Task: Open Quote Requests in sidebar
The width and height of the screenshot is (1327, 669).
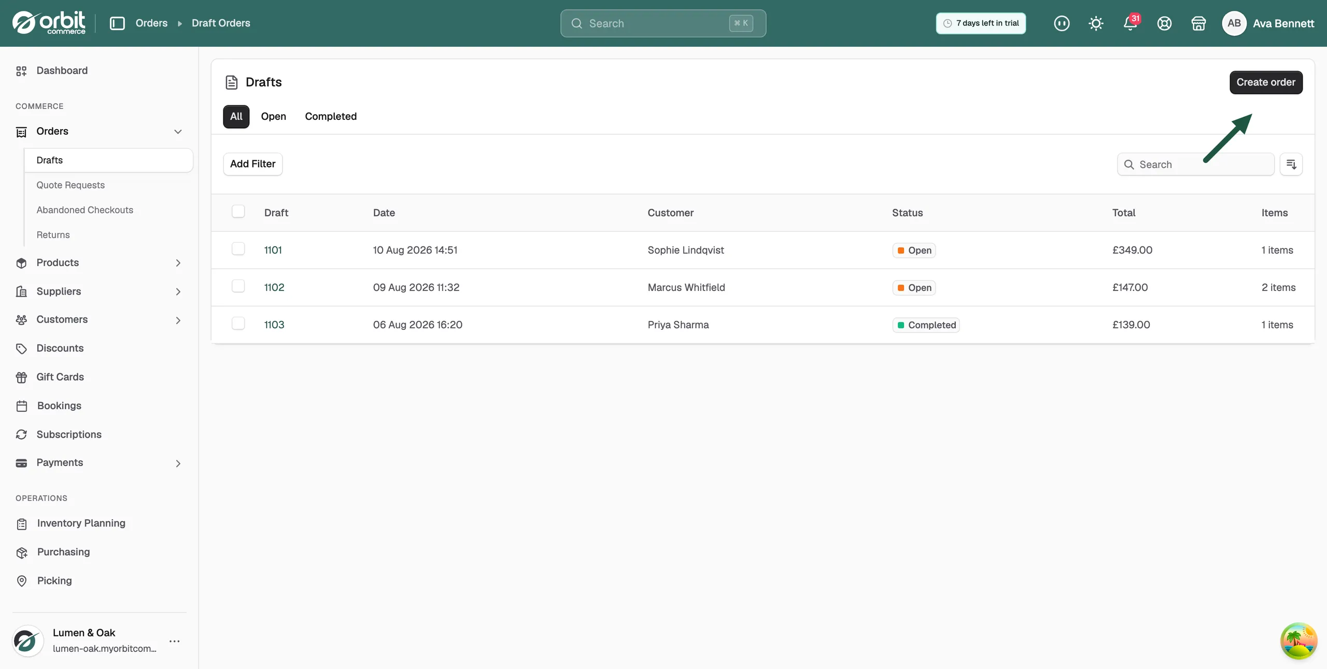Action: click(70, 185)
